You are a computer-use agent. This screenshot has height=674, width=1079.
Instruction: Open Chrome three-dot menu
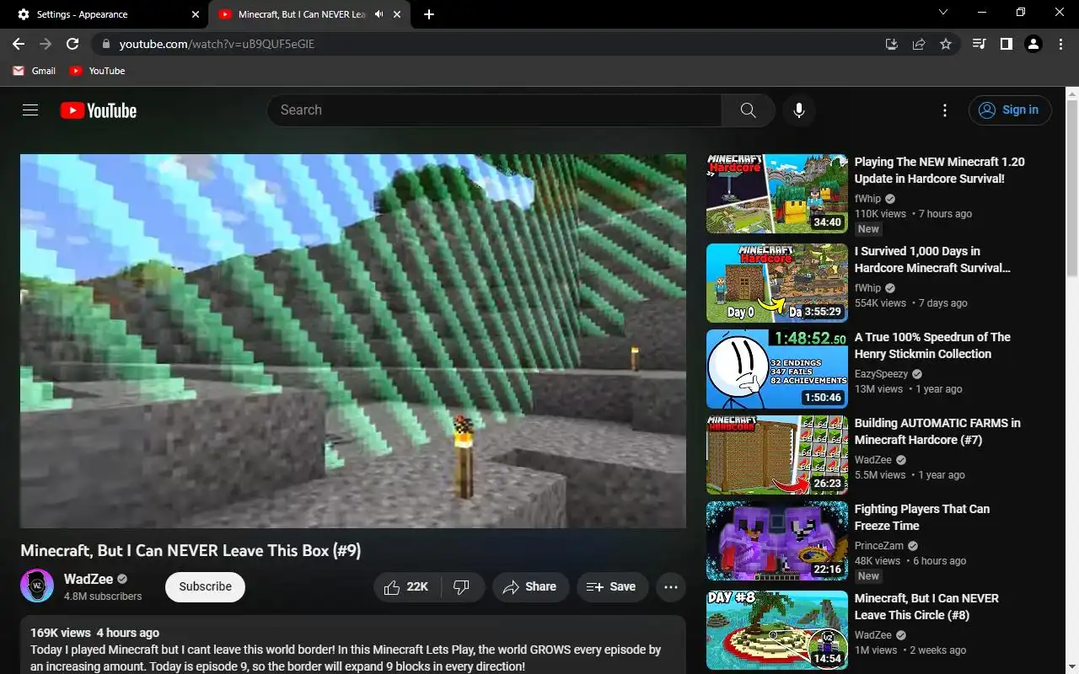[x=1060, y=44]
